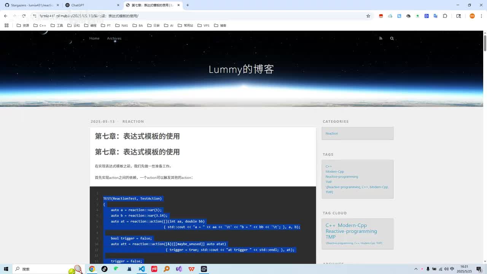Open the Chrome extensions puzzle icon
This screenshot has width=487, height=274.
tap(445, 16)
